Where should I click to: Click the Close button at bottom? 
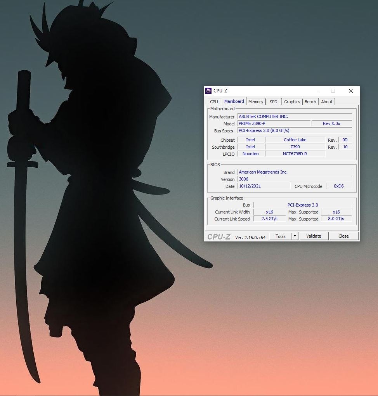[344, 236]
